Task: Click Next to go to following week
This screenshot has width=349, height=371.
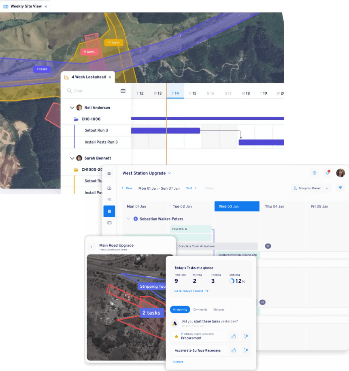Action: click(x=191, y=188)
